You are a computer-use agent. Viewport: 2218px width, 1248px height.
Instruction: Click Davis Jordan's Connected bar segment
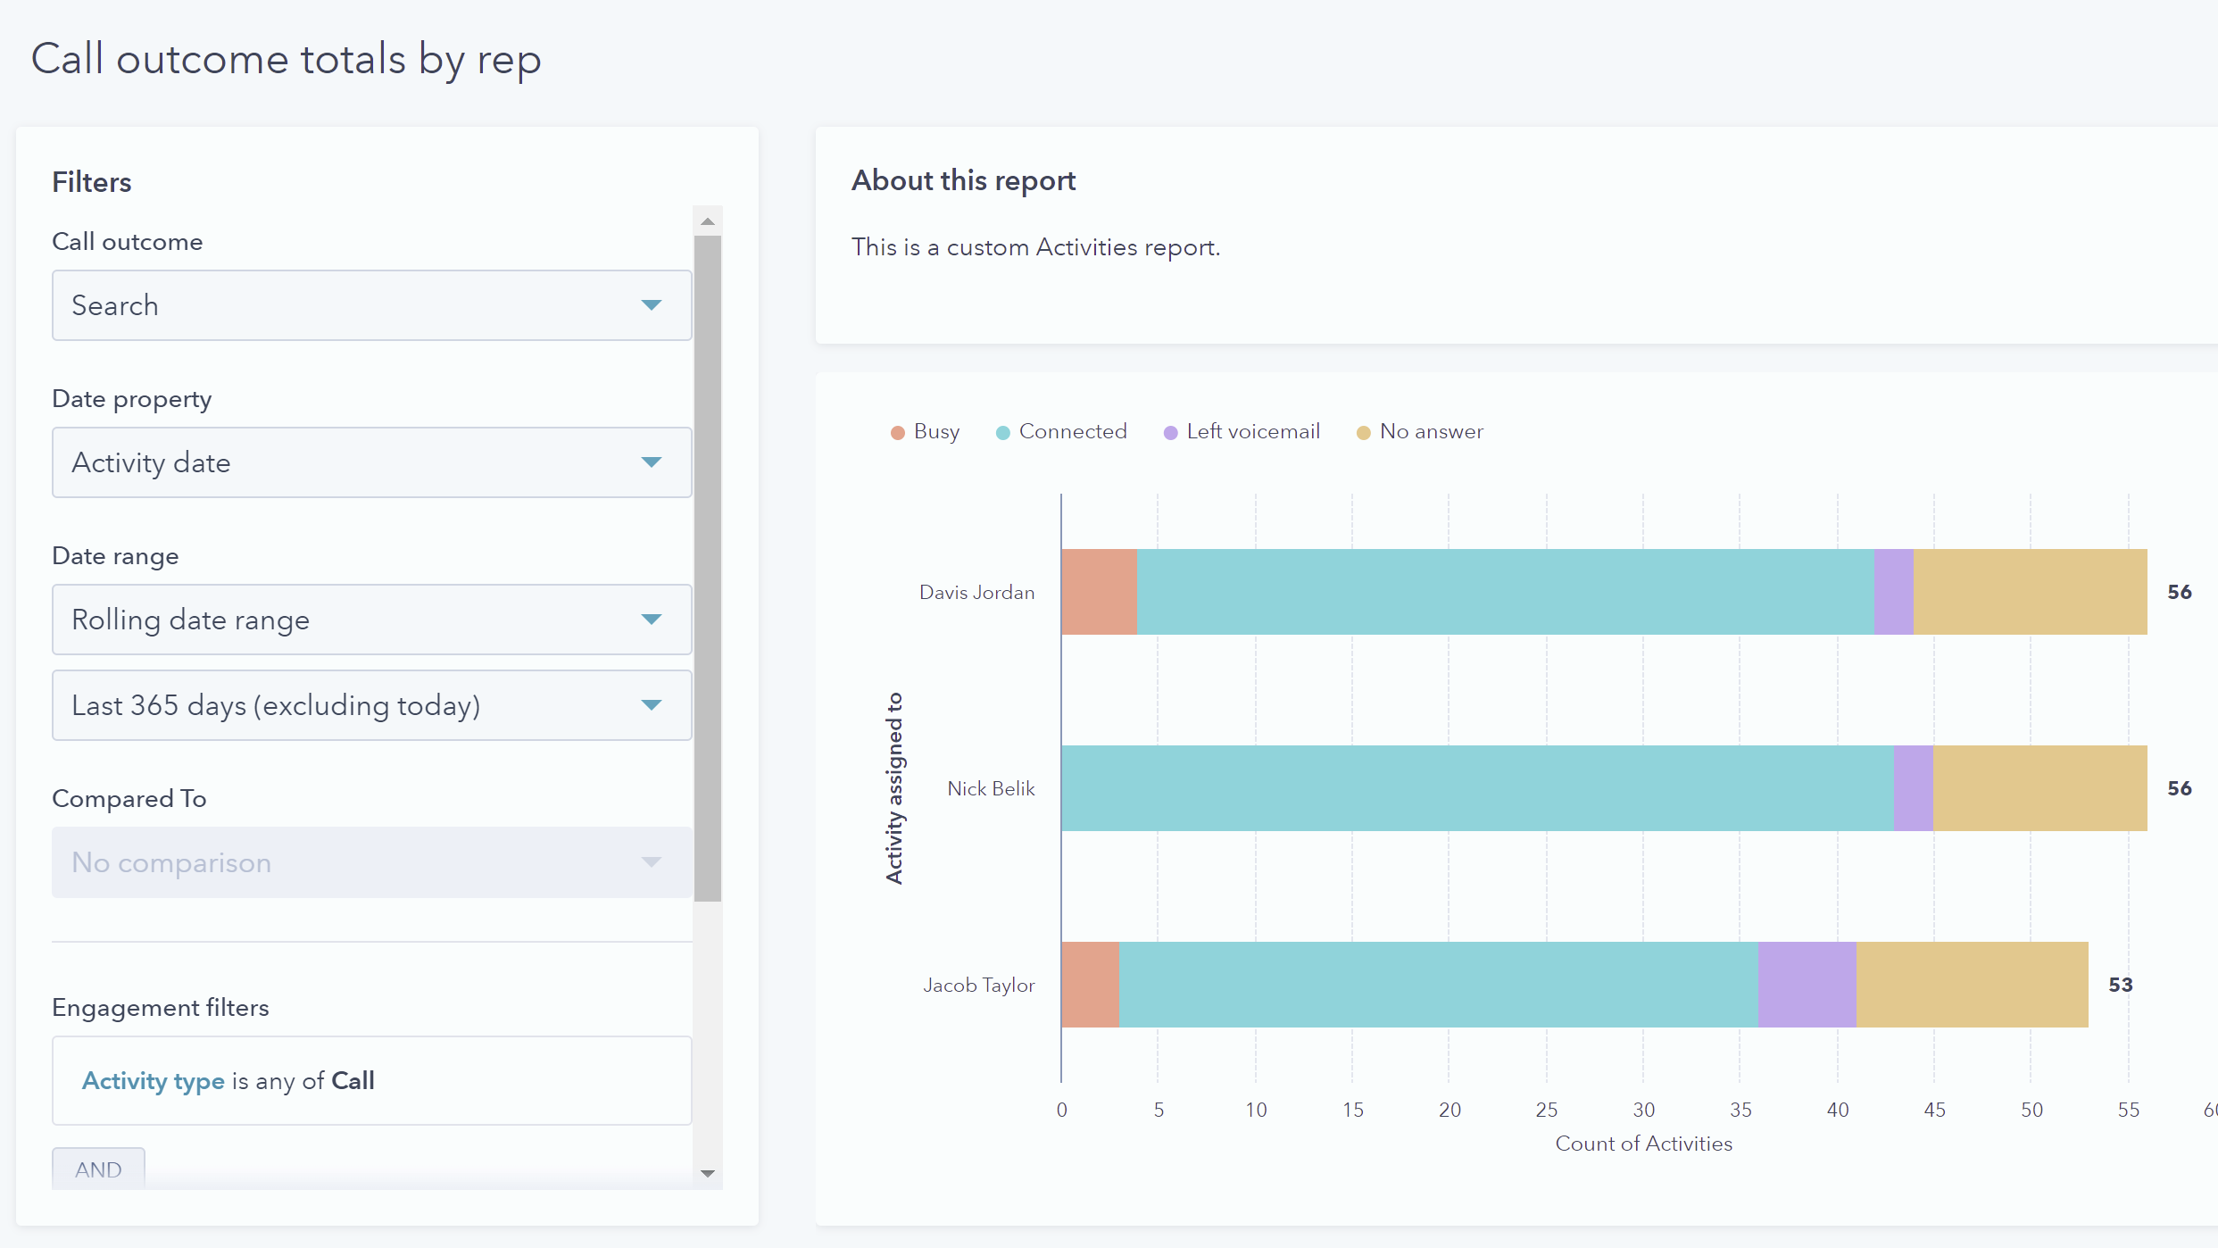[1505, 592]
